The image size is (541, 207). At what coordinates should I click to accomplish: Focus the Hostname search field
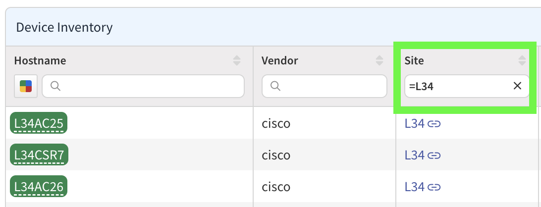pos(149,86)
